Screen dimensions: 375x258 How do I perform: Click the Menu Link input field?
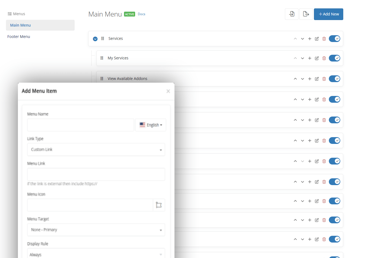point(96,175)
